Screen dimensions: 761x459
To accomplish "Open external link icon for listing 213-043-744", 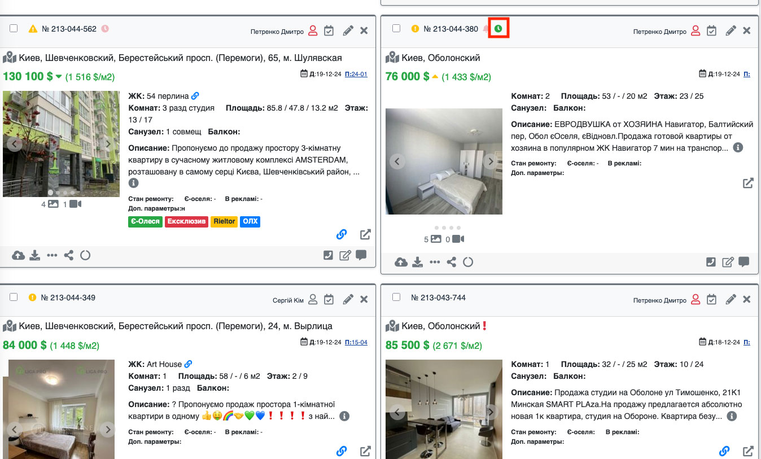I will click(x=748, y=451).
